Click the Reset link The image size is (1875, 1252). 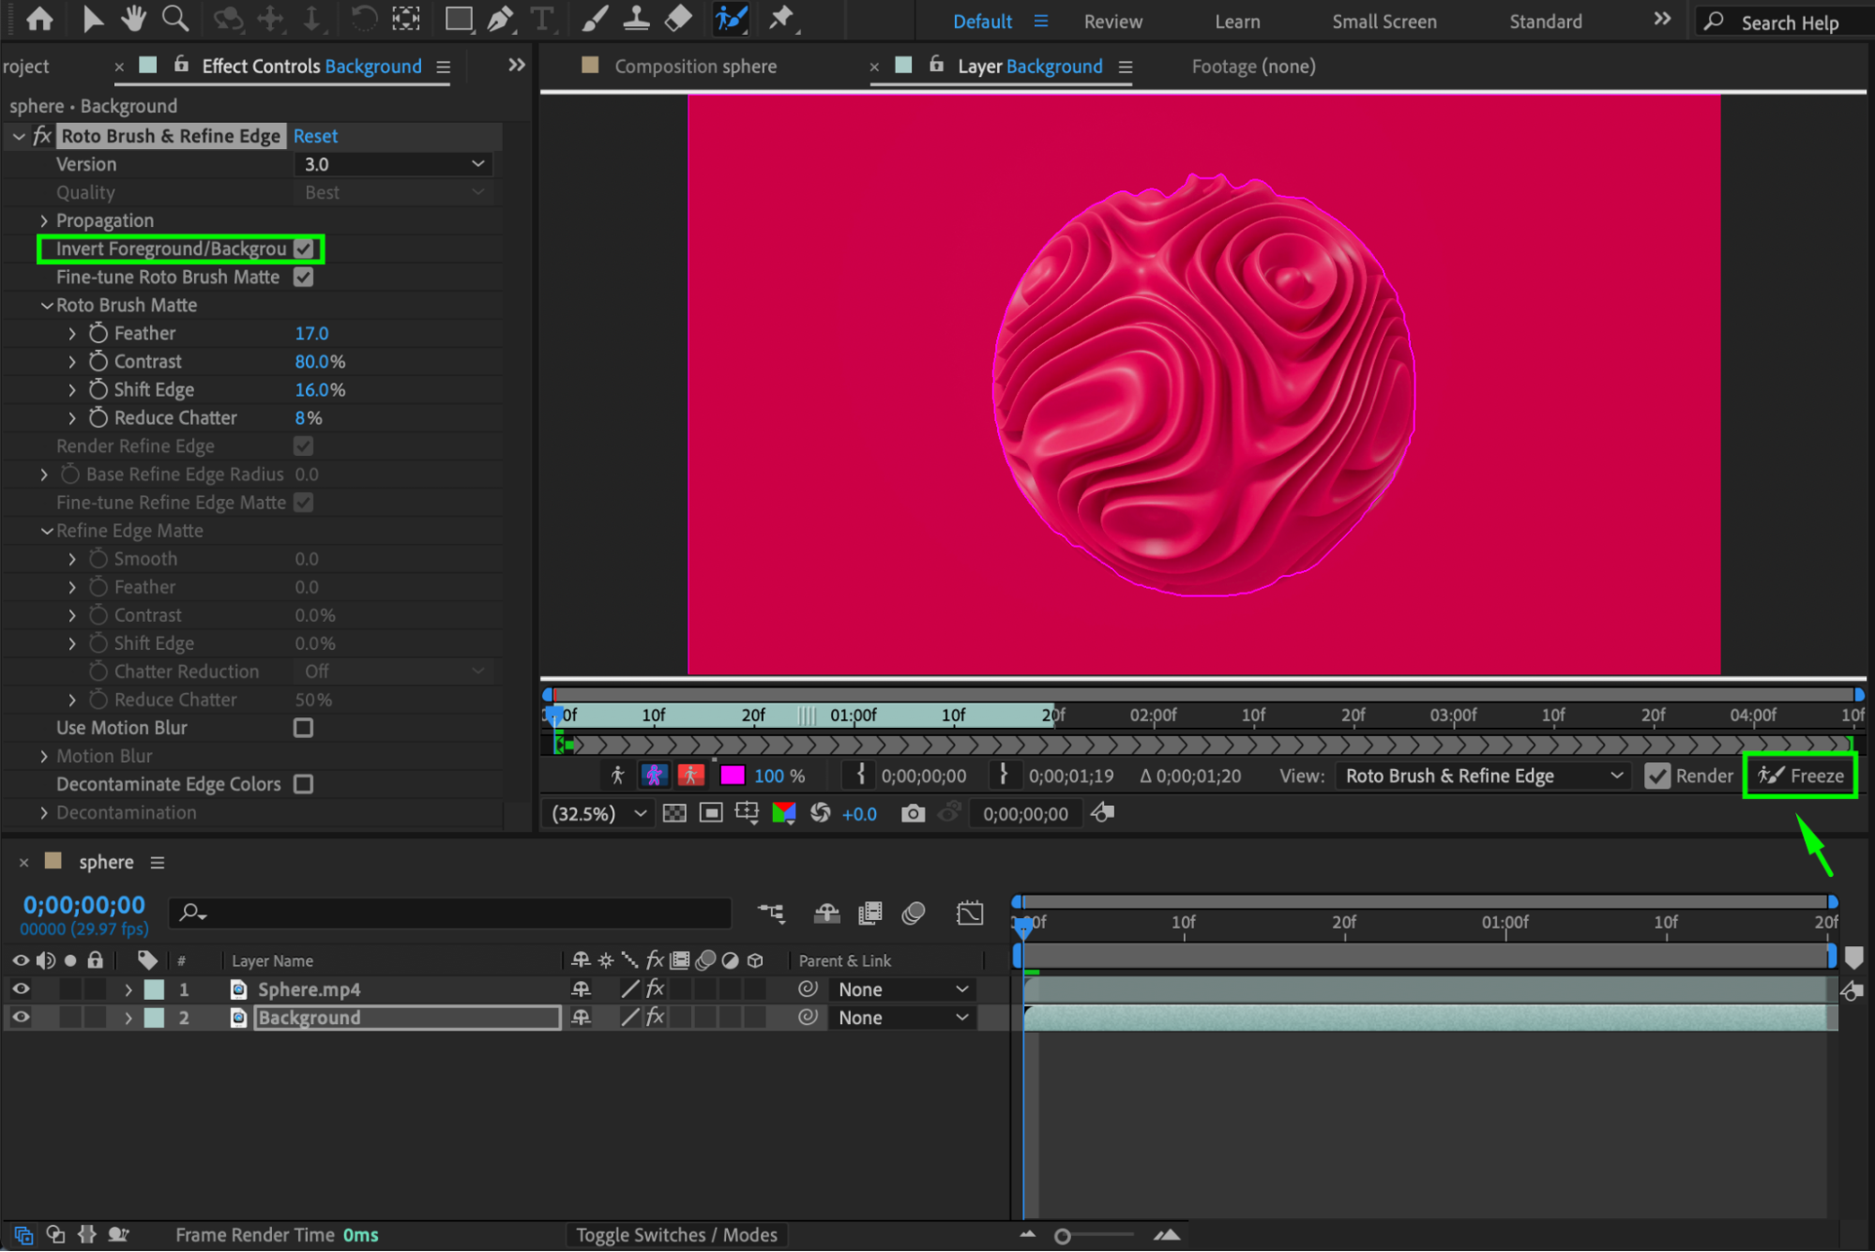point(315,136)
